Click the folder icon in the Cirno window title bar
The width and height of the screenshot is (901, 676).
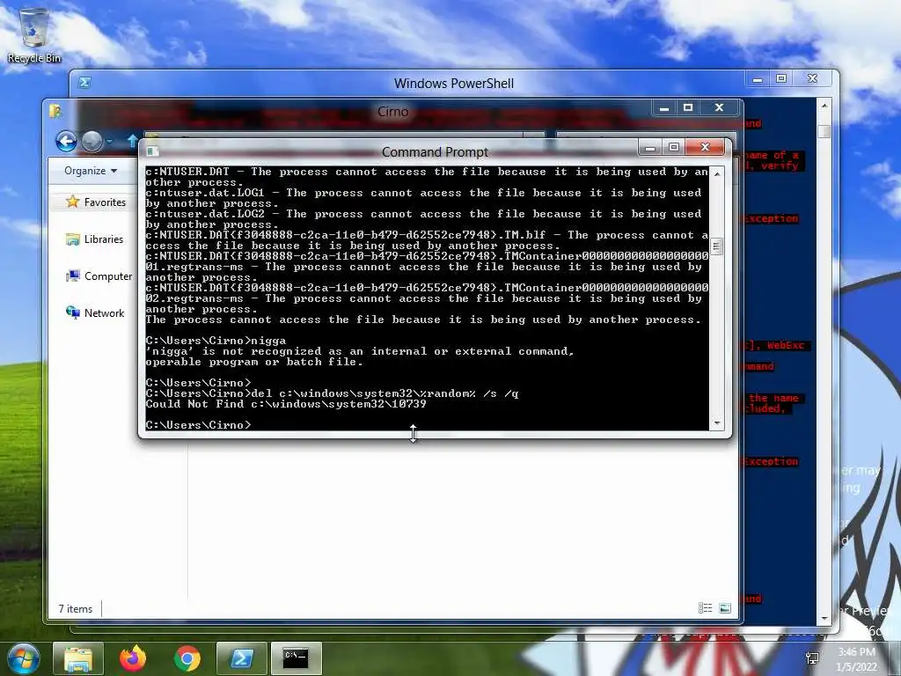55,110
